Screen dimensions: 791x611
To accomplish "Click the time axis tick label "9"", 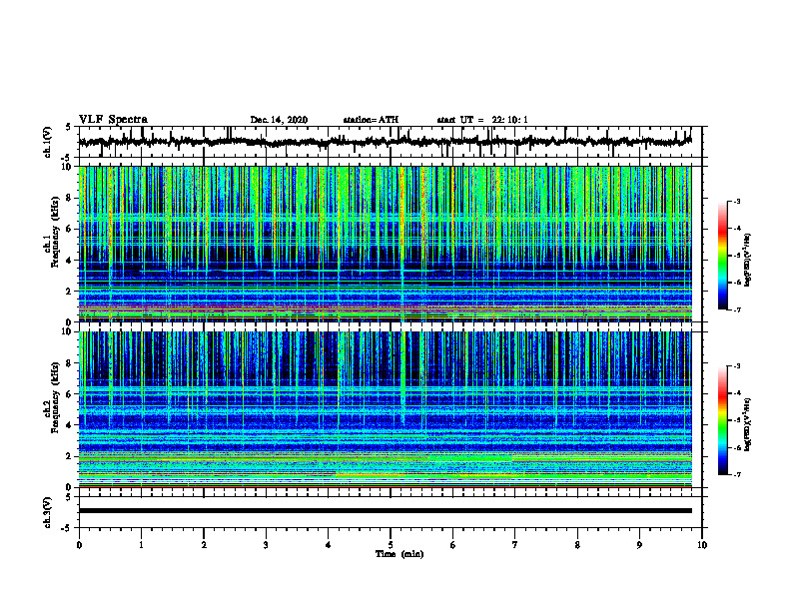I will tap(639, 545).
